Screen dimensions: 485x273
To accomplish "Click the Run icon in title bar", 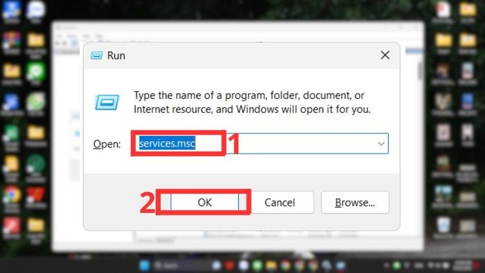I will click(96, 55).
